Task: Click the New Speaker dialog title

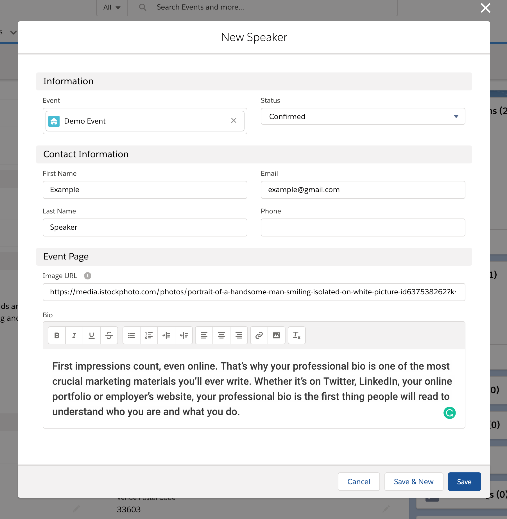Action: (254, 37)
